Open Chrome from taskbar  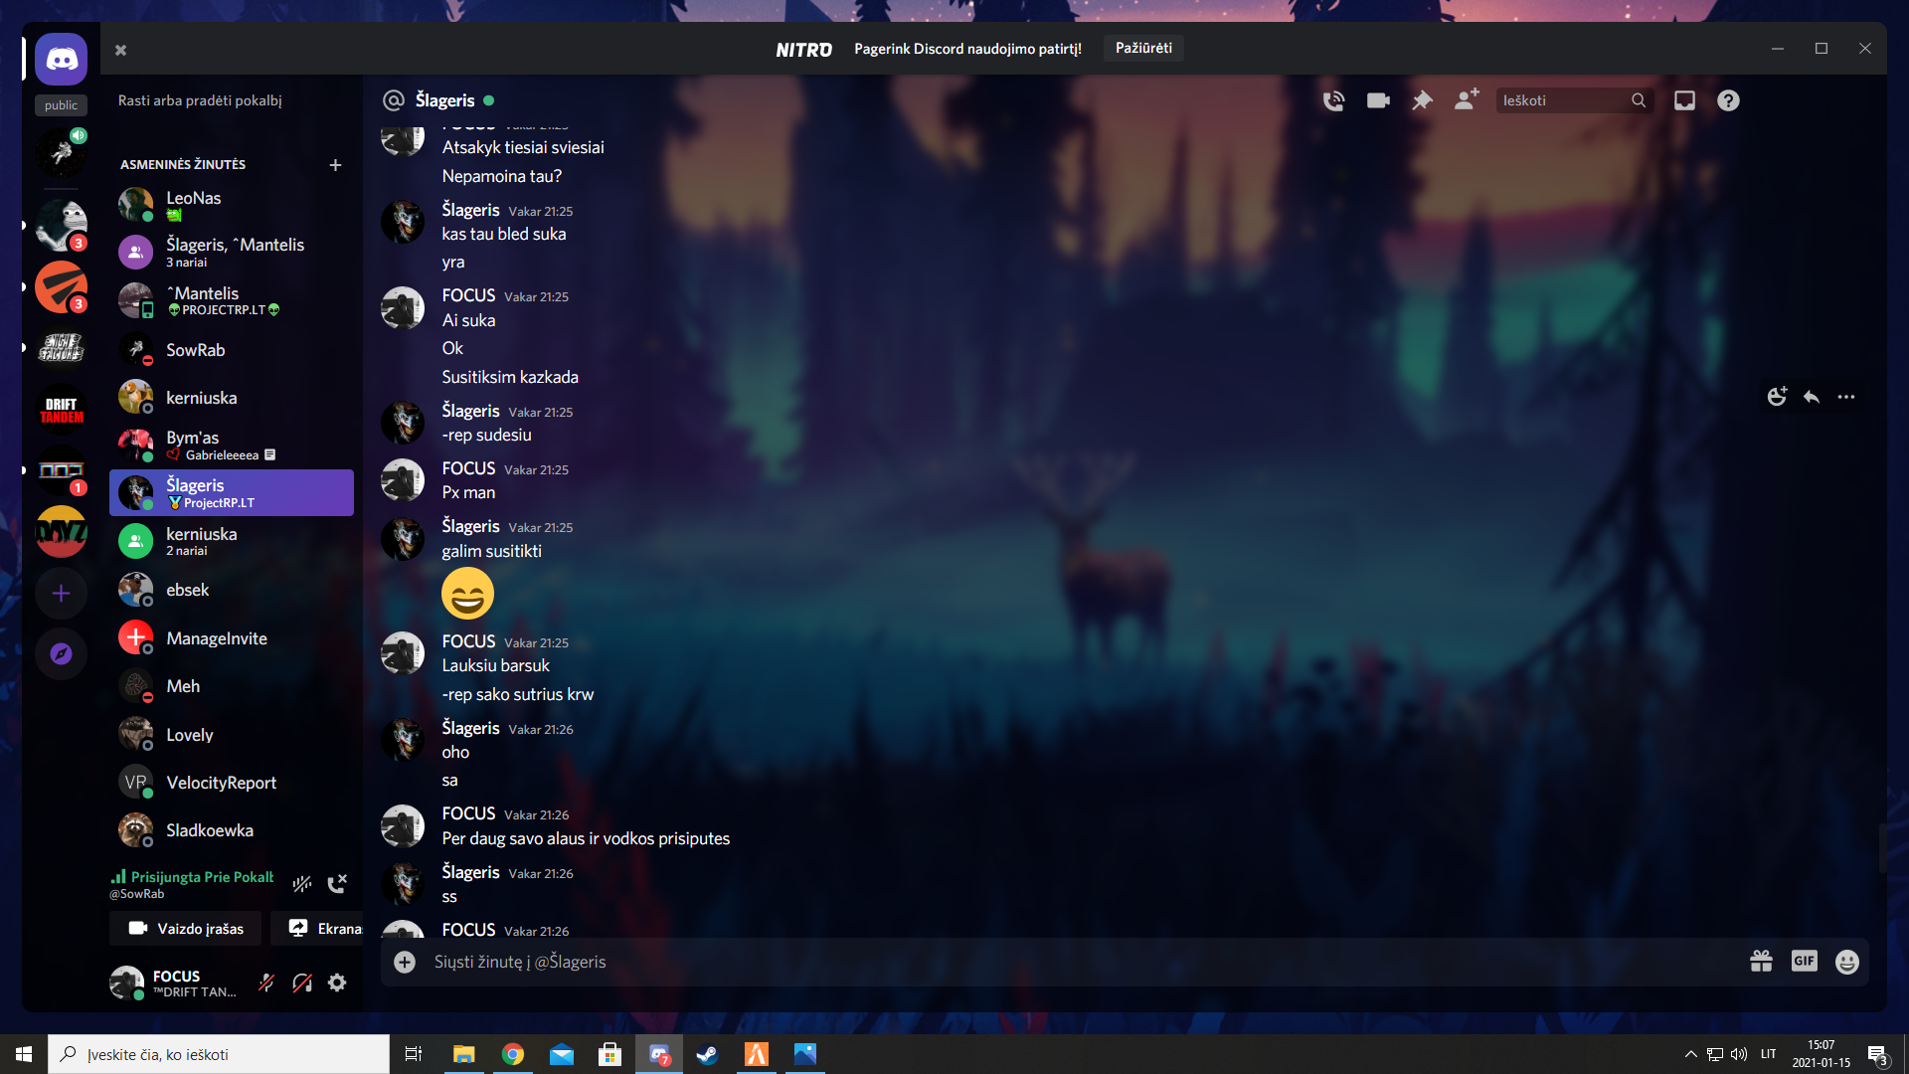click(x=513, y=1054)
